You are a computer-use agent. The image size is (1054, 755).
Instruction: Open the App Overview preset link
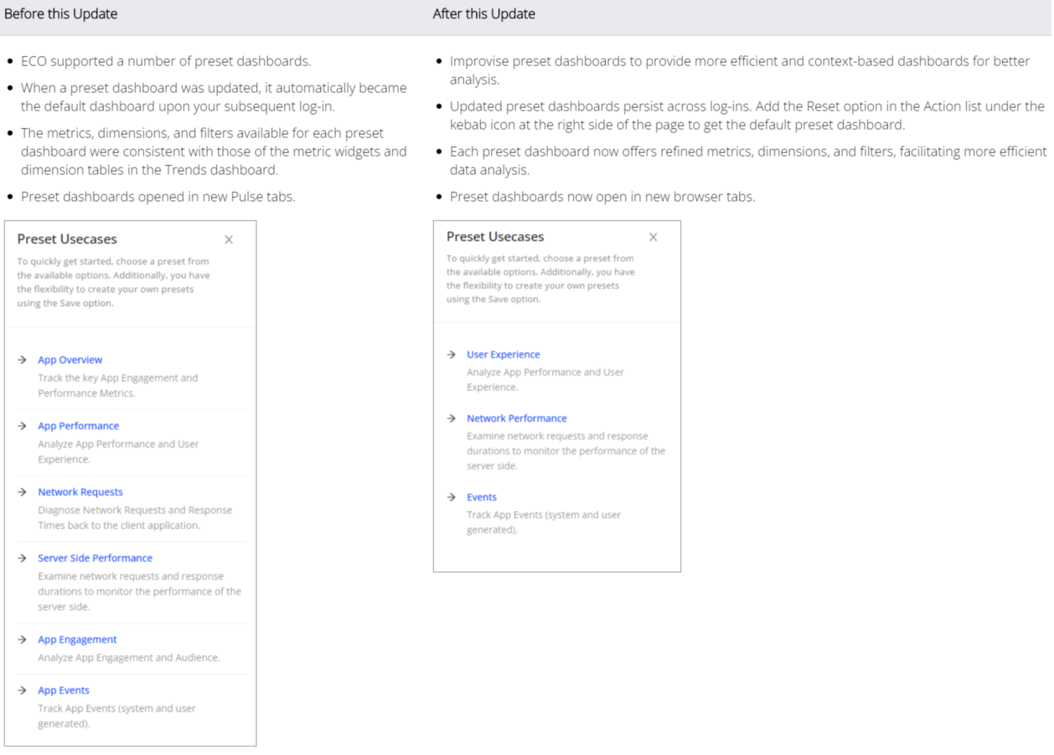70,360
